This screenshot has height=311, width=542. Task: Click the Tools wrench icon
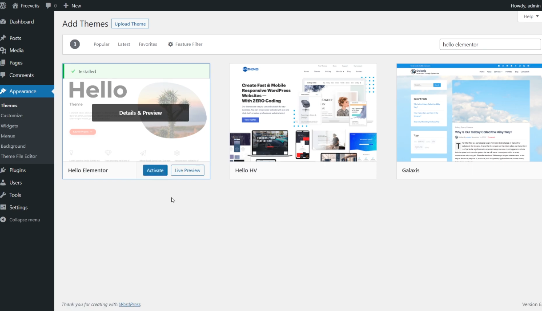tap(4, 195)
